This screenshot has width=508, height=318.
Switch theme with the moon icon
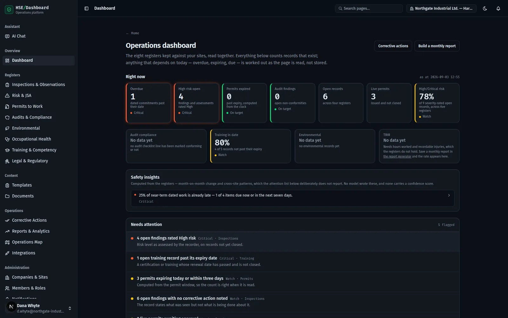coord(485,9)
